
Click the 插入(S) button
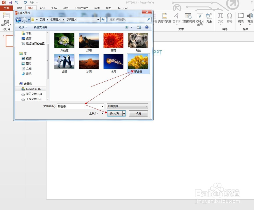point(115,113)
